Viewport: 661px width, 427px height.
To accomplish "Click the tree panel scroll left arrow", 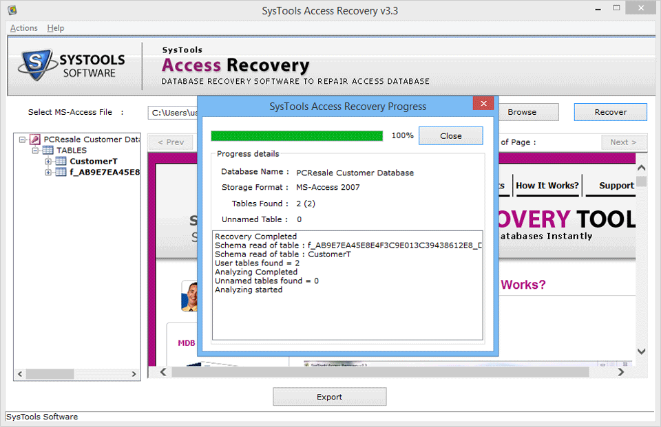I will [20, 374].
